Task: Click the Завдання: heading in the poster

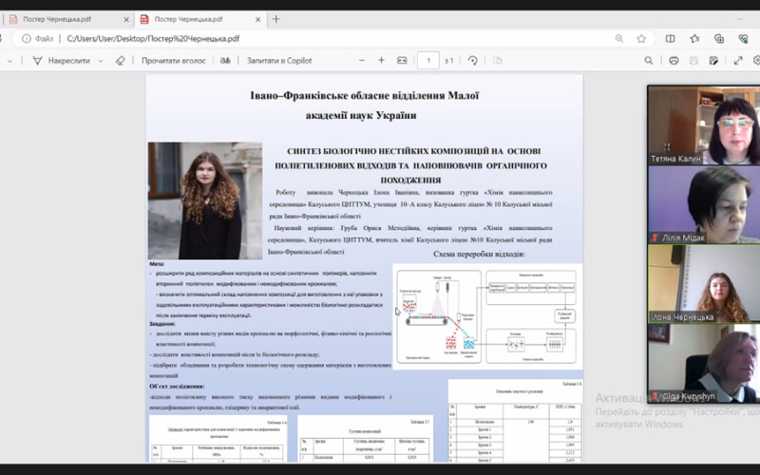Action: 162,324
